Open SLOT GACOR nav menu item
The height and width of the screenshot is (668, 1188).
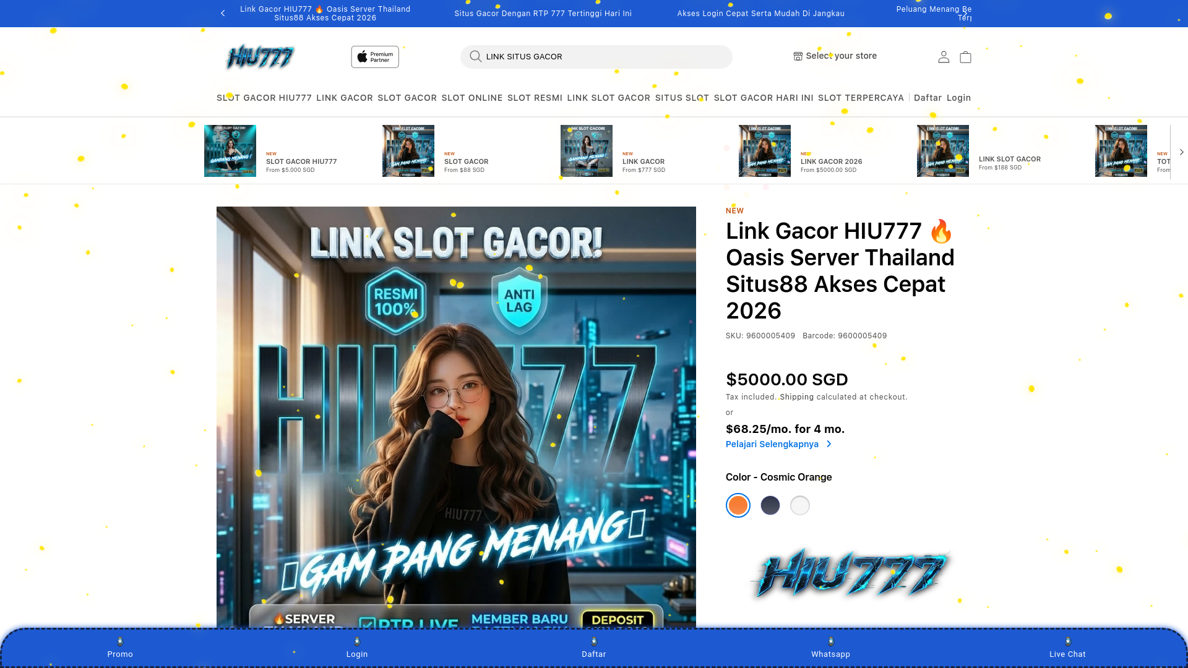[407, 98]
